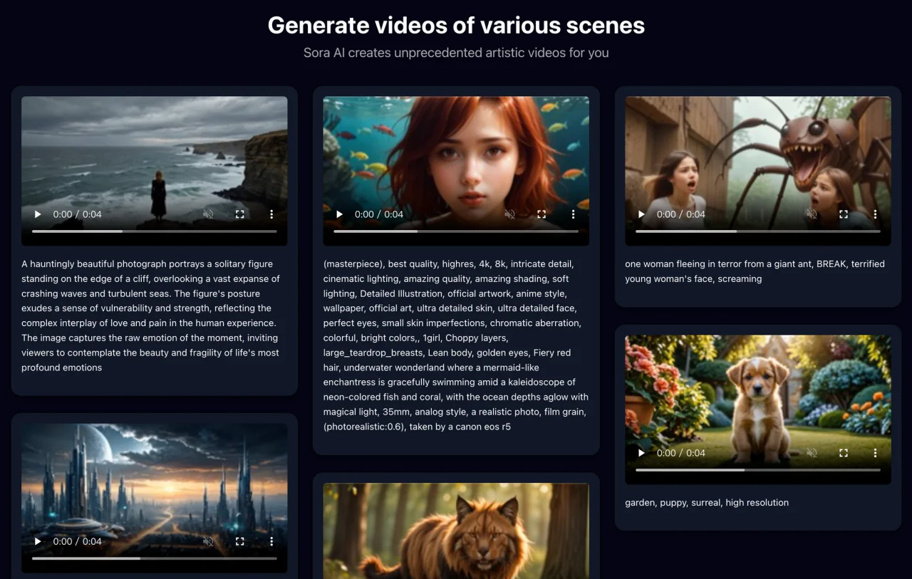Screen dimensions: 912x579
Task: Seek in the garden puppy video progress bar
Action: tap(758, 470)
